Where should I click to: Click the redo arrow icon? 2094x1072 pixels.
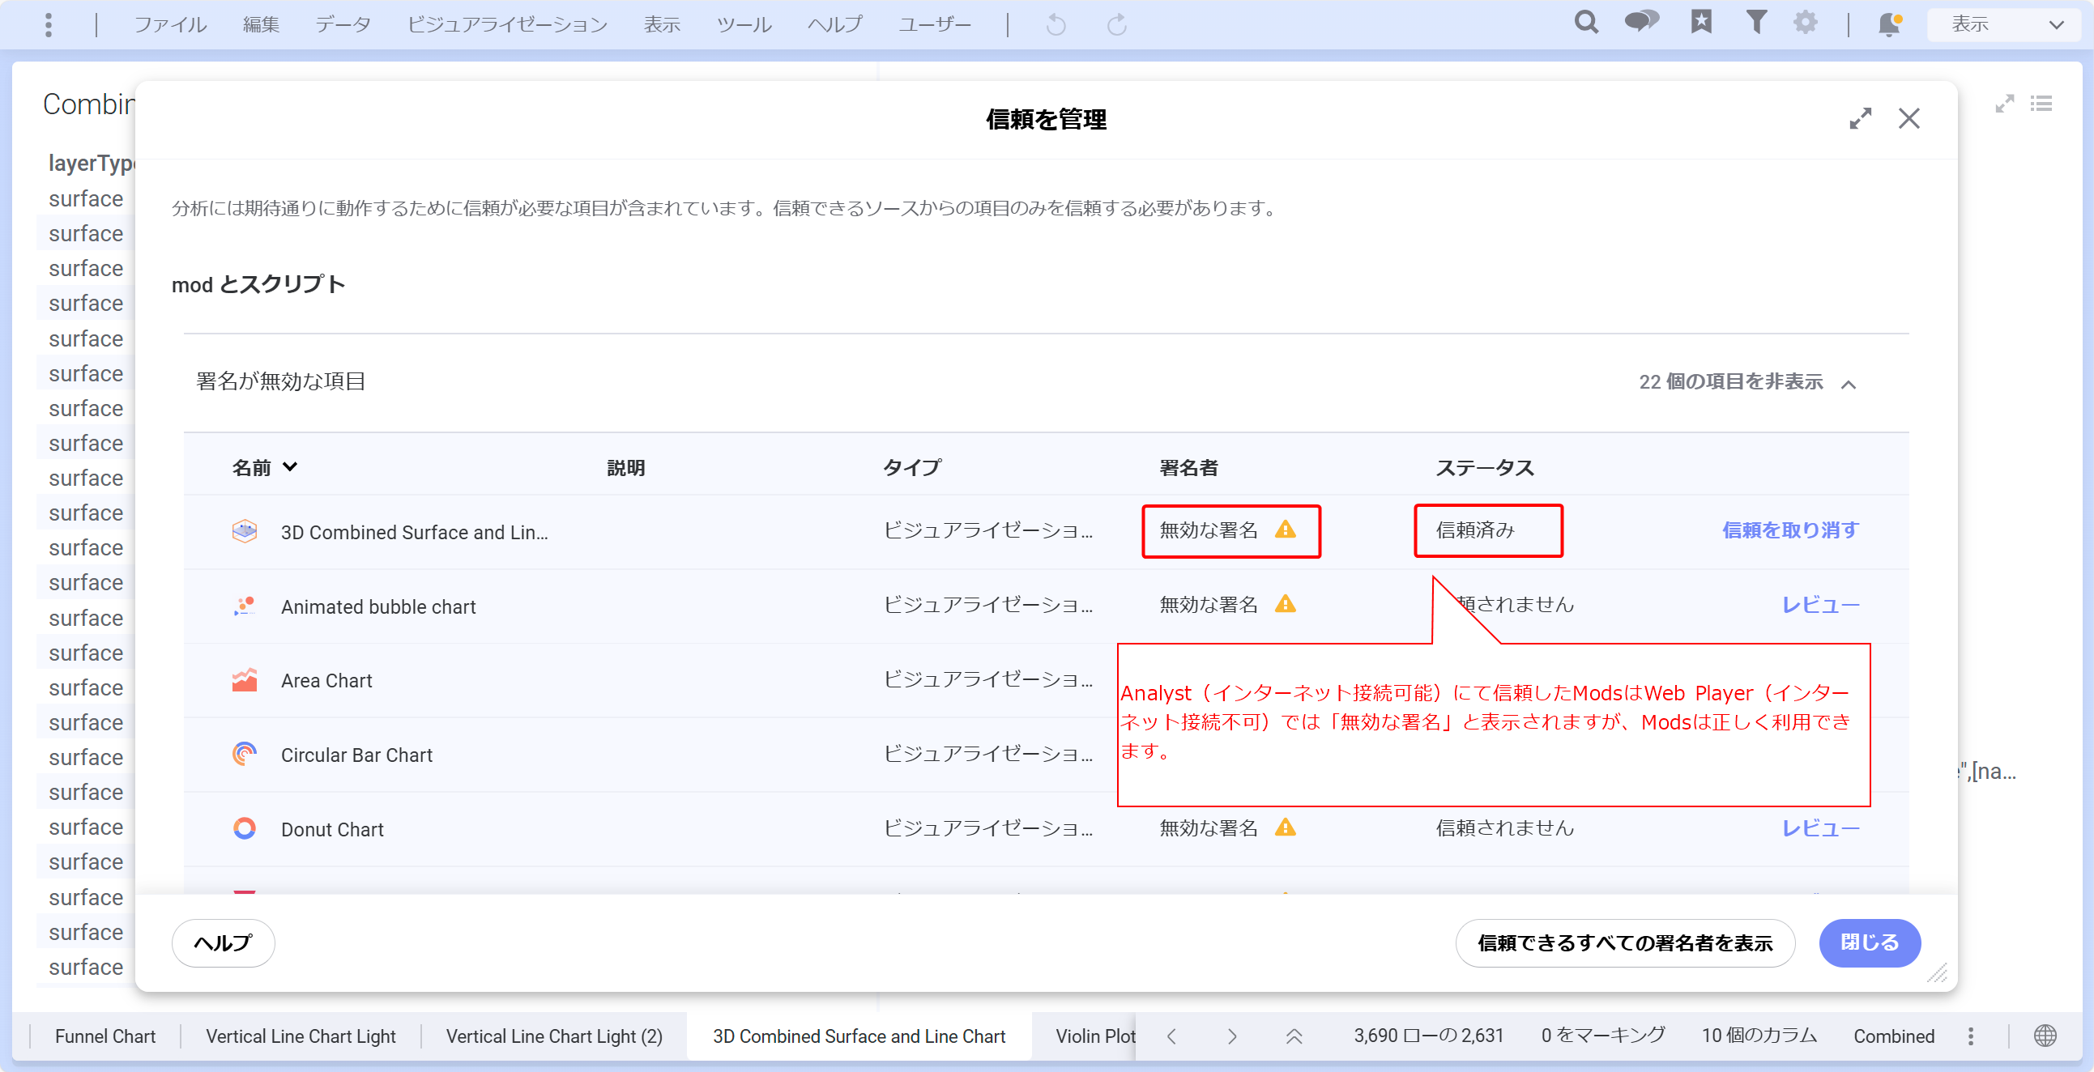point(1117,24)
